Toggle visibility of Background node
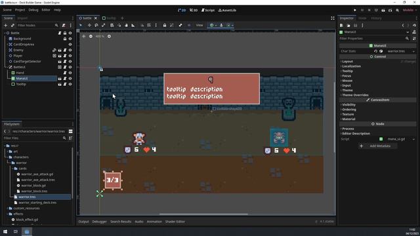 tap(70, 39)
